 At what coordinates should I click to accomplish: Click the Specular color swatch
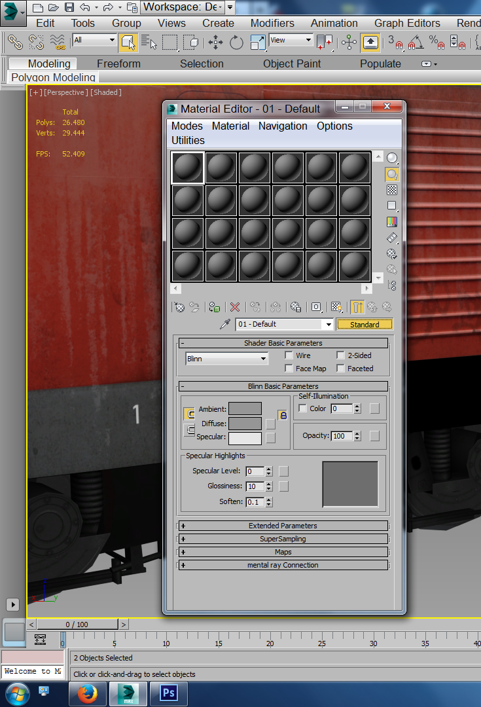click(245, 438)
